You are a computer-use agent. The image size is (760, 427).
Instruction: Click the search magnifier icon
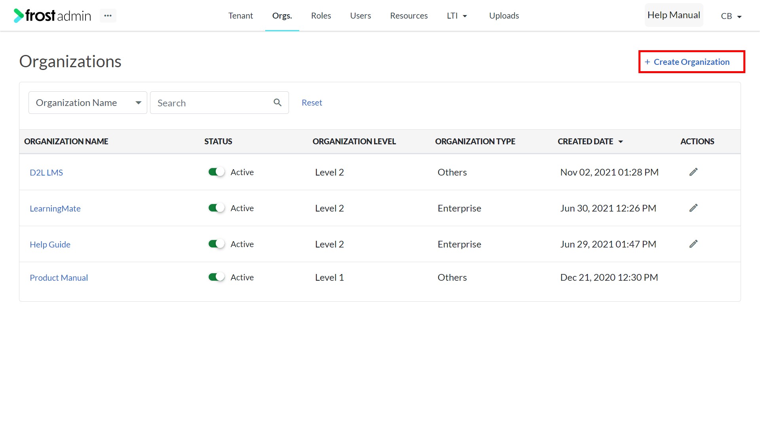point(277,103)
